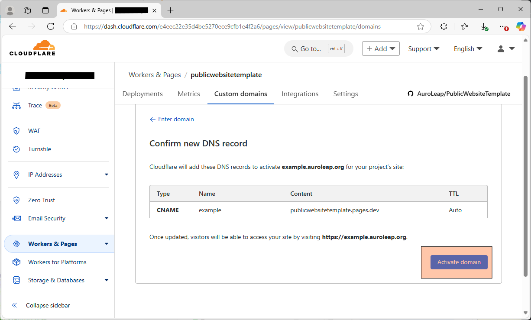The height and width of the screenshot is (320, 531).
Task: Click the browser address bar URL
Action: click(x=232, y=26)
